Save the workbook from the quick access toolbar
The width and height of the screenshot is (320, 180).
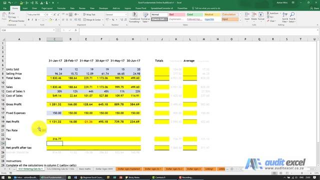4,2
